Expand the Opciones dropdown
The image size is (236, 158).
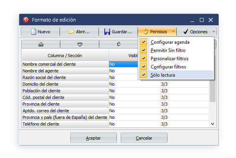[196, 32]
